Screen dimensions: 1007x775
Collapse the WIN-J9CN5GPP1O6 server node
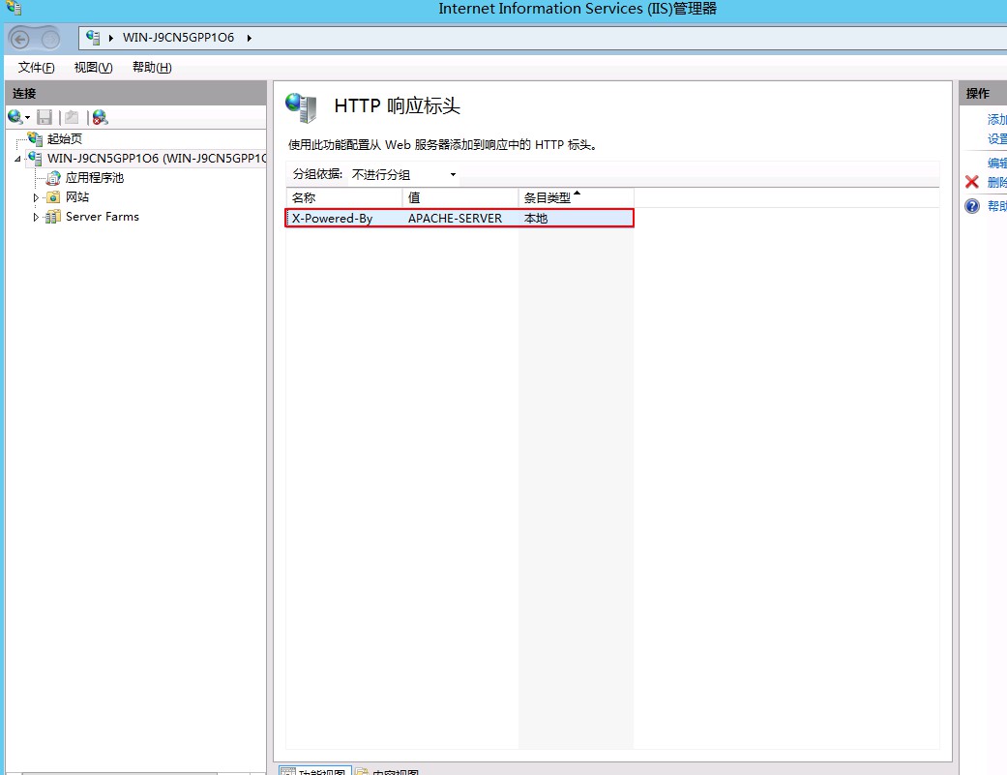click(18, 159)
